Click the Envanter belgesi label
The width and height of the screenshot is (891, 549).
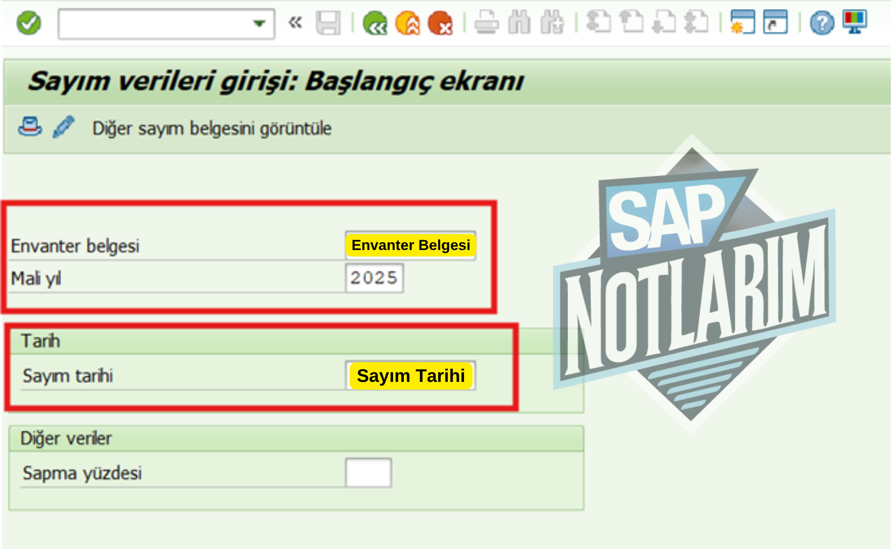click(75, 246)
